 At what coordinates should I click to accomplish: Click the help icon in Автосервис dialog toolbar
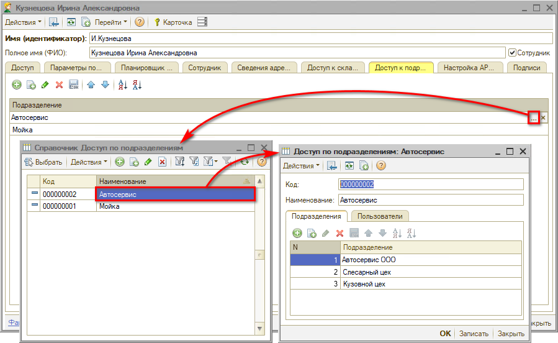click(x=381, y=165)
